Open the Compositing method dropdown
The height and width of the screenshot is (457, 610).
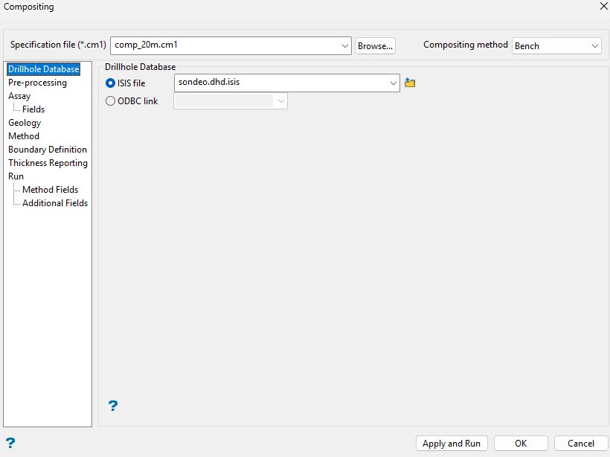(x=594, y=46)
